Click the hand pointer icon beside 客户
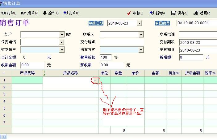This screenshot has height=139, width=217. pos(69,34)
